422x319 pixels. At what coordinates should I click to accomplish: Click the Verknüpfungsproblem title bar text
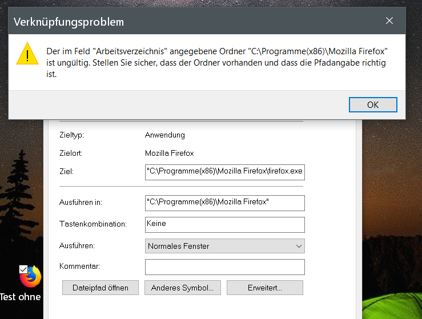[x=69, y=22]
